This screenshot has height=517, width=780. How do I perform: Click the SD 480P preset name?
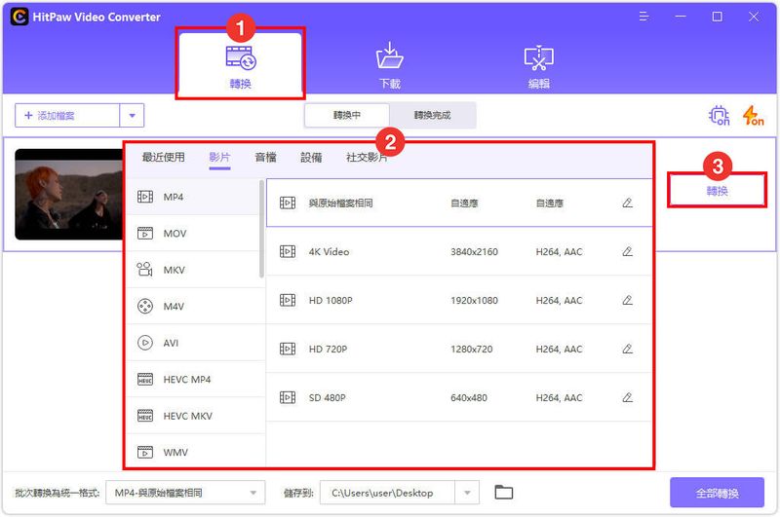point(327,398)
